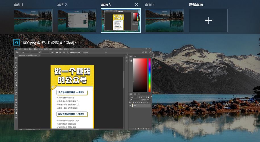Viewport: 260px width, 142px height.
Task: Click the Ps app icon beside the window title
Action: click(x=16, y=42)
